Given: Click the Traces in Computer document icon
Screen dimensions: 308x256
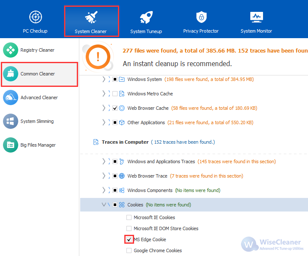Looking at the screenshot, I should tap(95, 142).
